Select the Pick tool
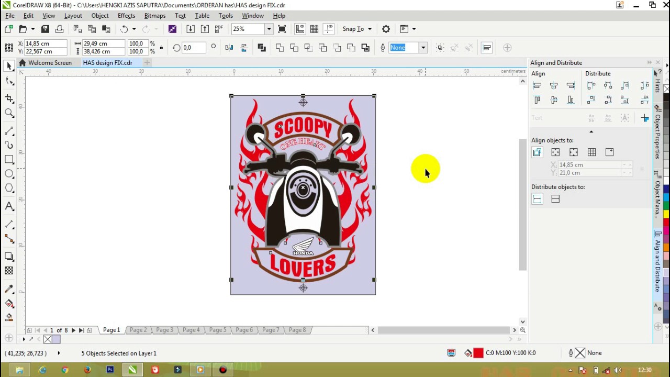Viewport: 670px width, 377px height. (x=9, y=66)
